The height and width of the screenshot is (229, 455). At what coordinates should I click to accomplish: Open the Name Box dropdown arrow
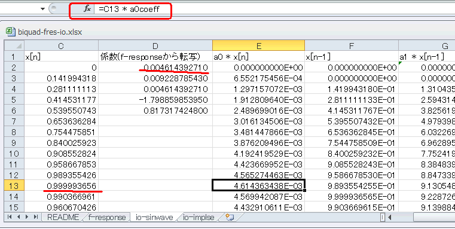42,9
